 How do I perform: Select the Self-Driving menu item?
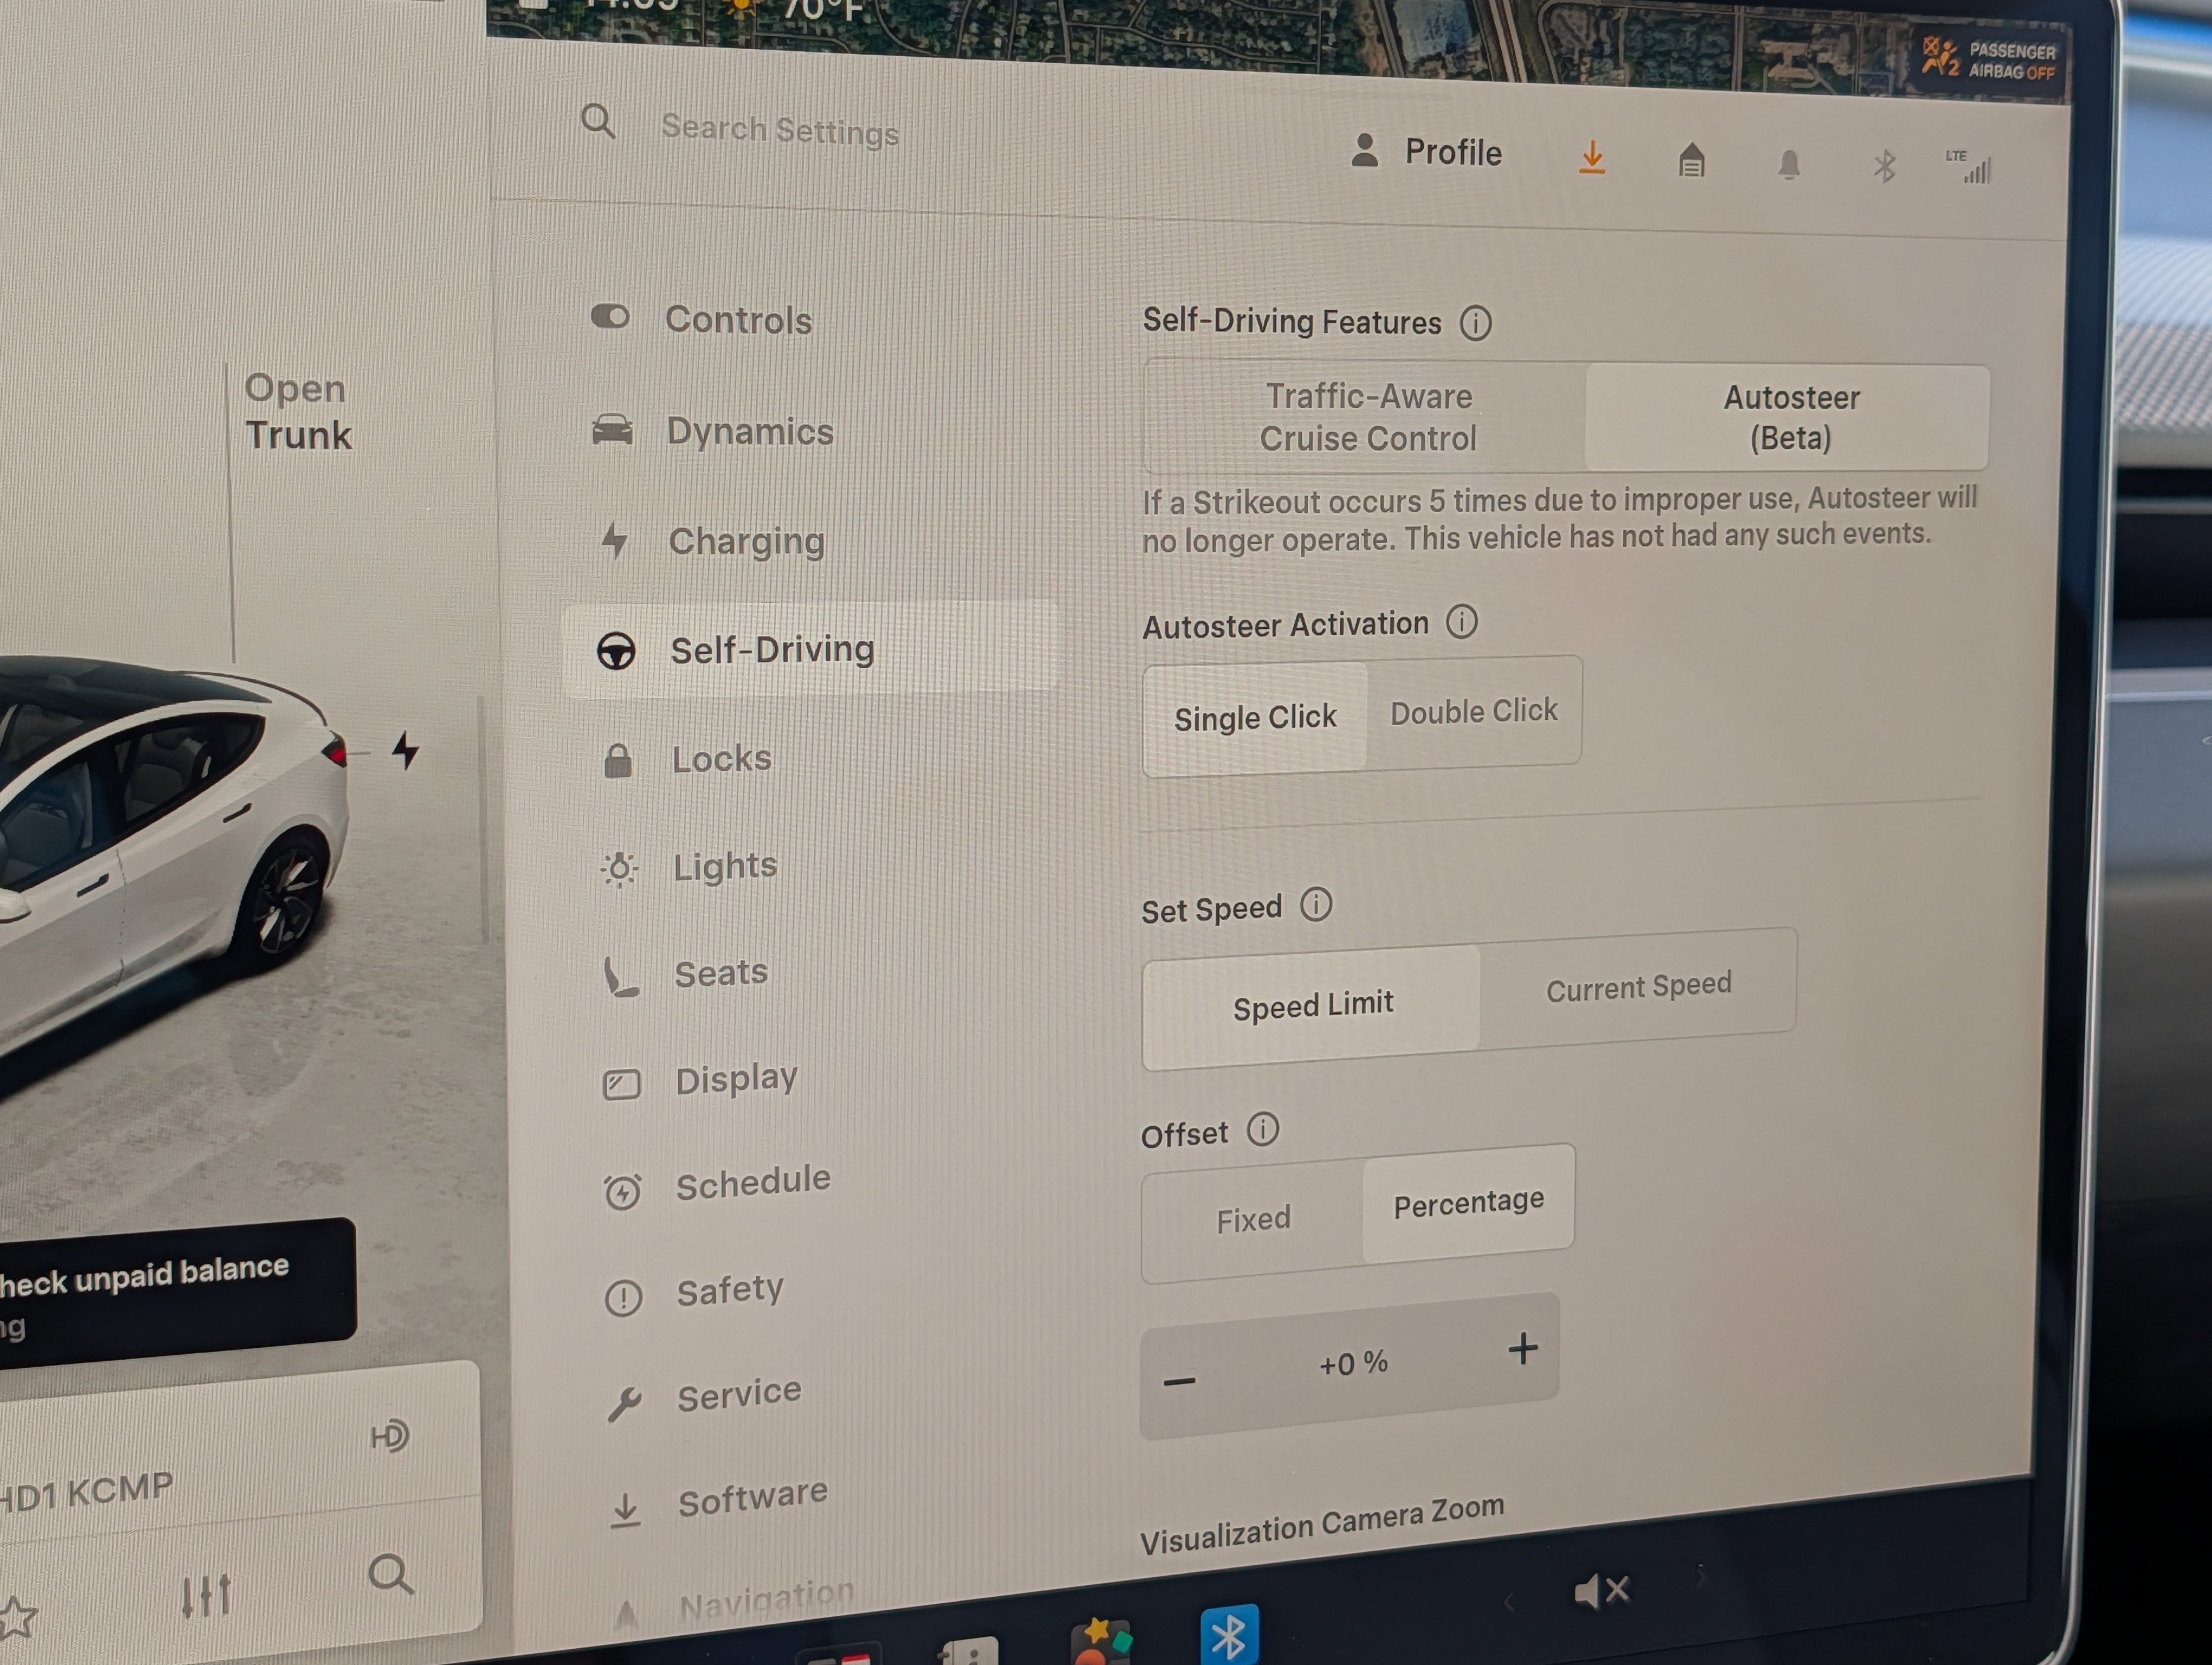[x=810, y=650]
